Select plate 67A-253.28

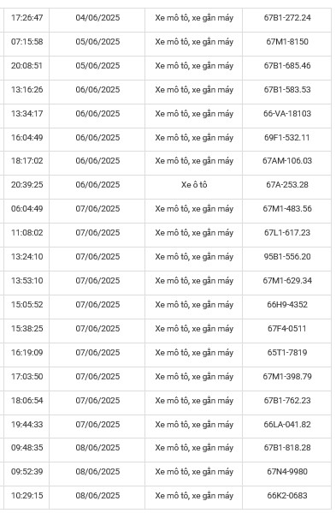coord(287,184)
